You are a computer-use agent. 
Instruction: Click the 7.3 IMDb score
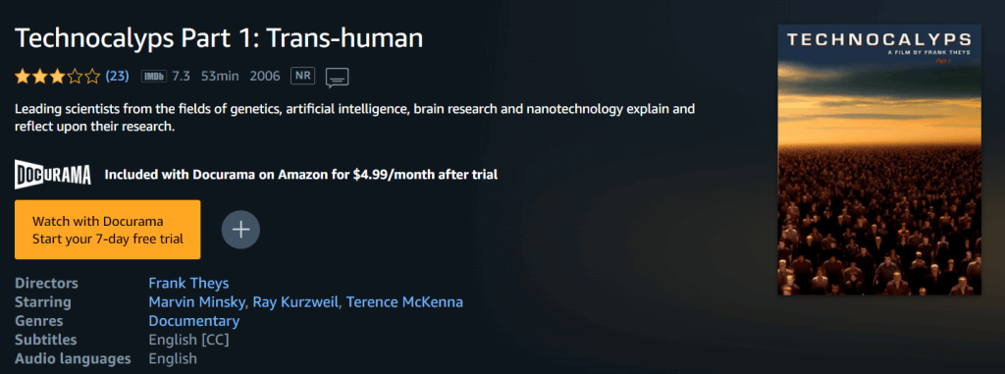click(x=182, y=77)
